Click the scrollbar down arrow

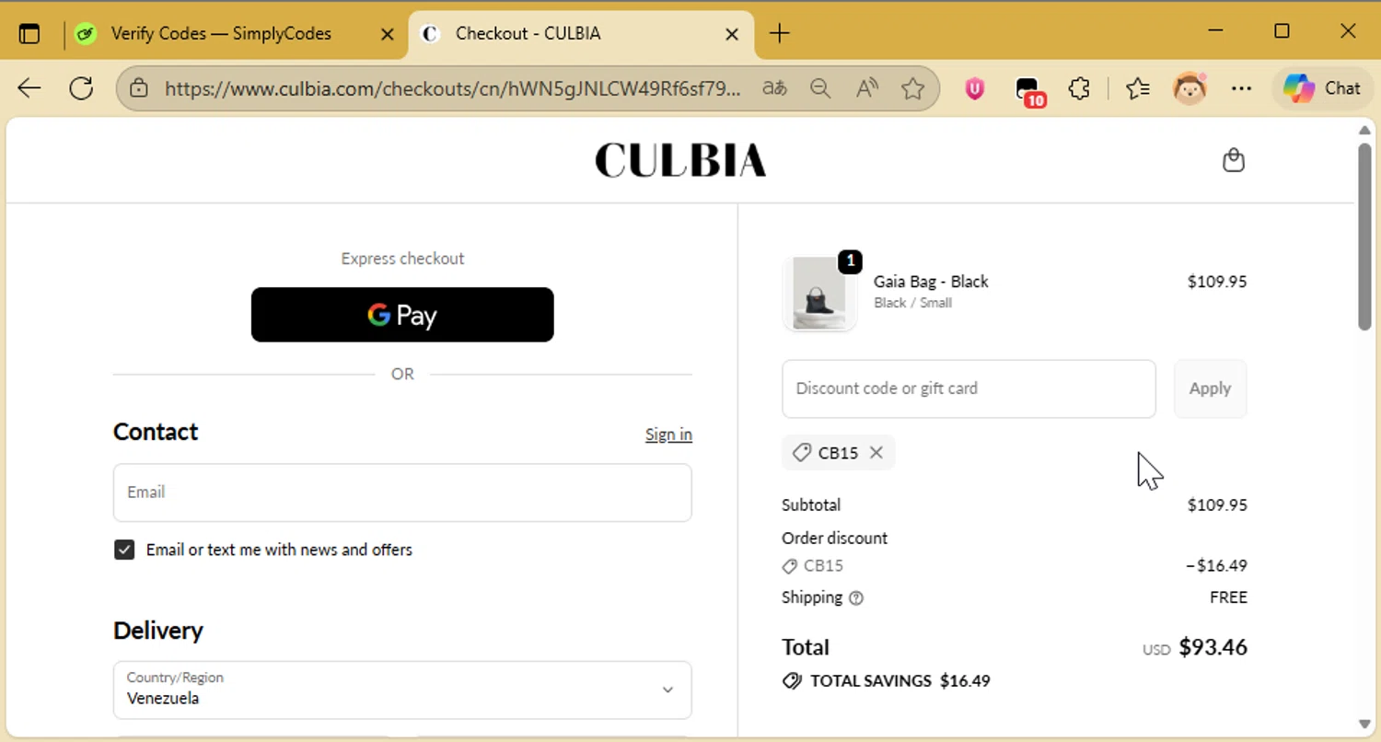[x=1364, y=724]
